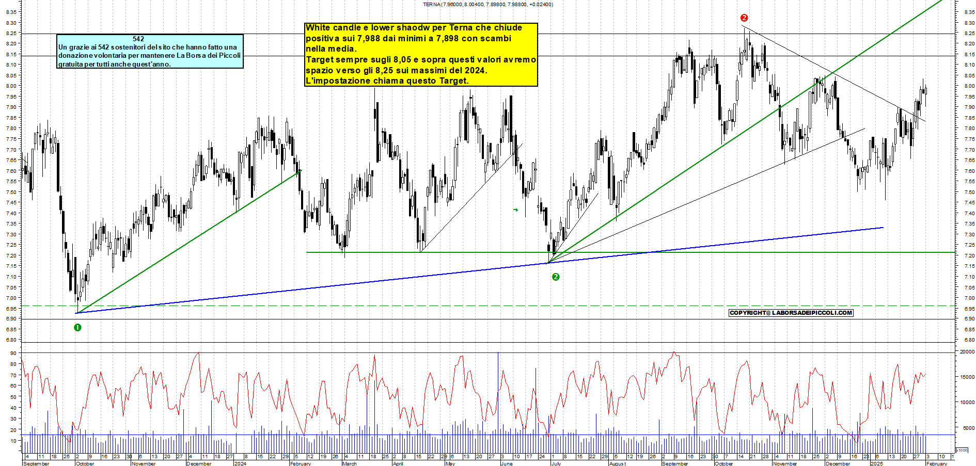Viewport: 976px width, 466px height.
Task: Click the 'x1000' multiplier label at bottom right
Action: click(x=962, y=450)
